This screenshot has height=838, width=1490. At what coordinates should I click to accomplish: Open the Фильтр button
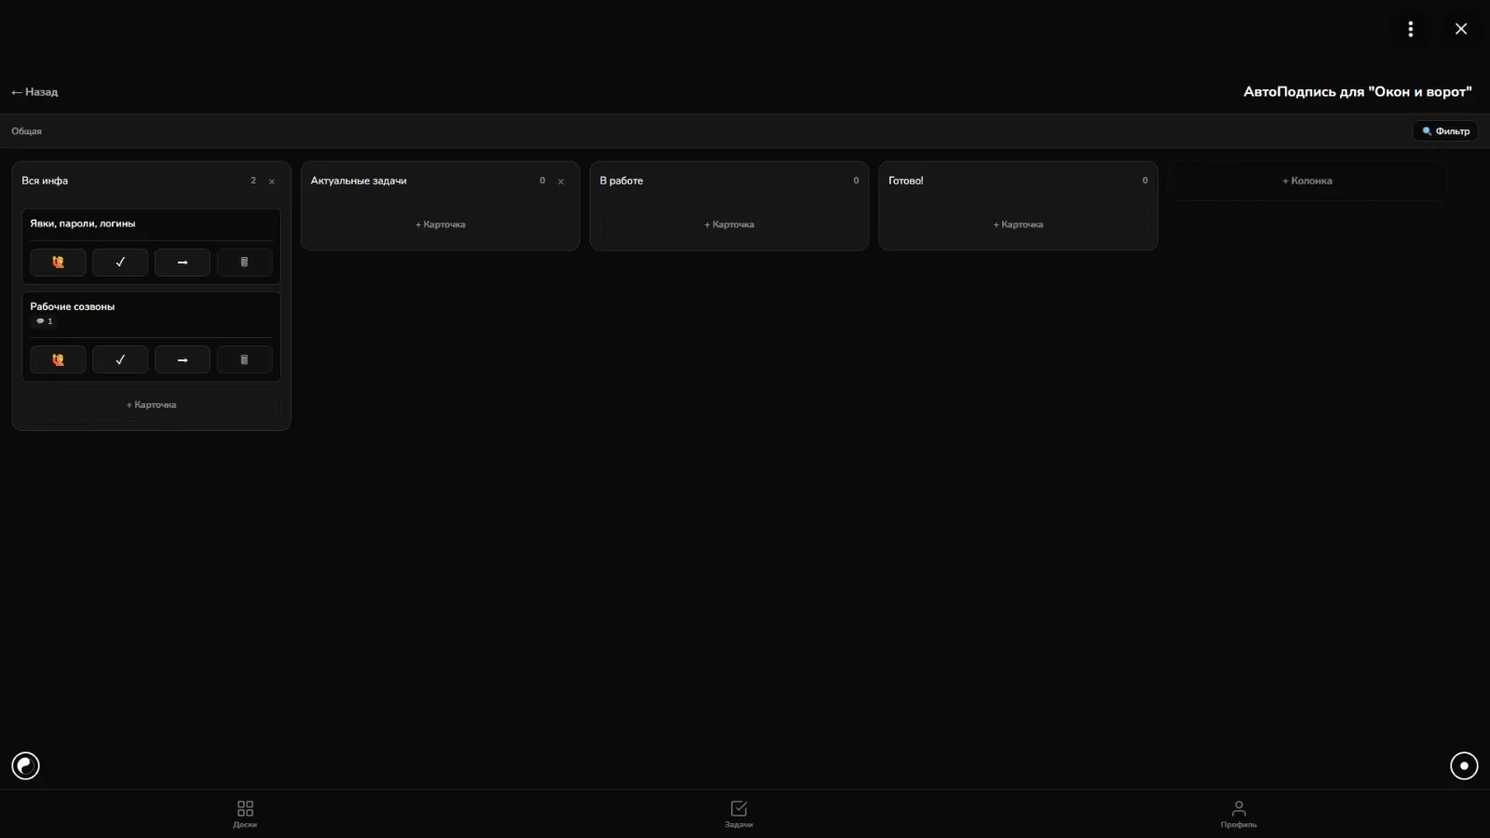click(1445, 131)
